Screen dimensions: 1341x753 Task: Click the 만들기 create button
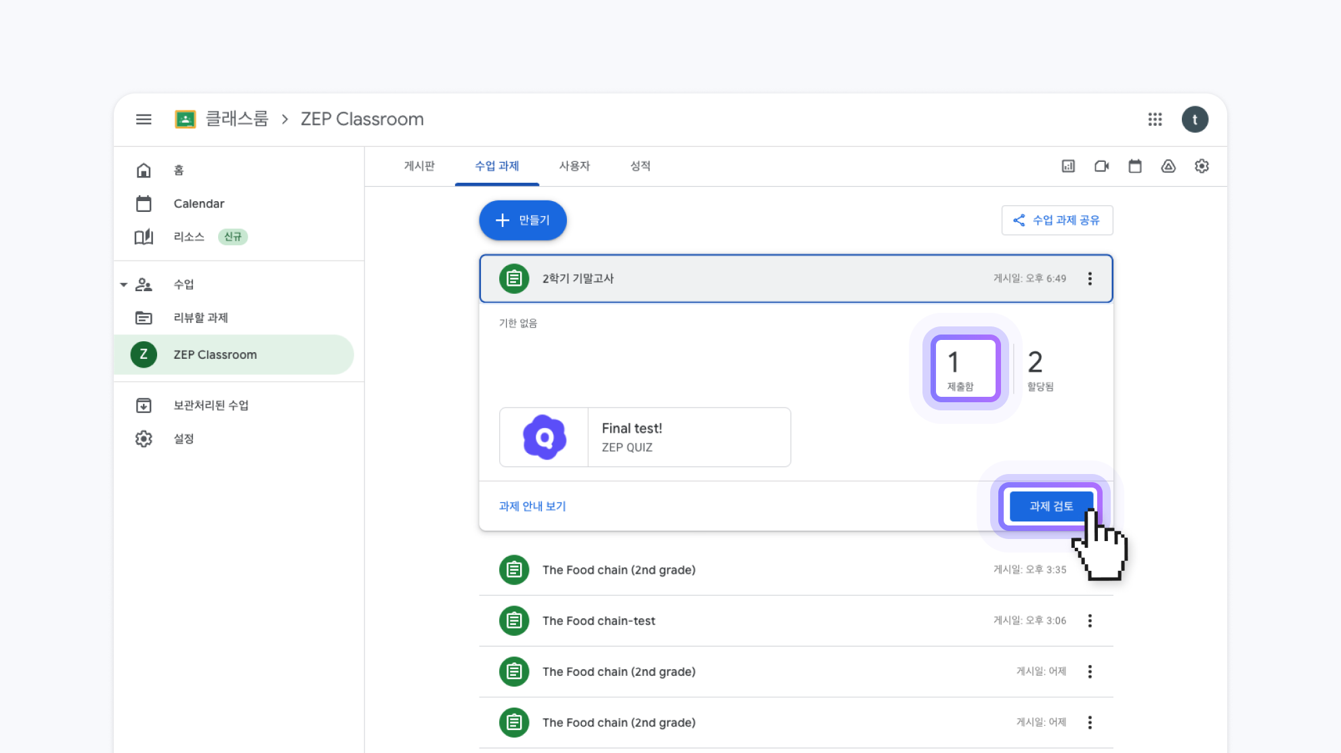click(x=523, y=220)
